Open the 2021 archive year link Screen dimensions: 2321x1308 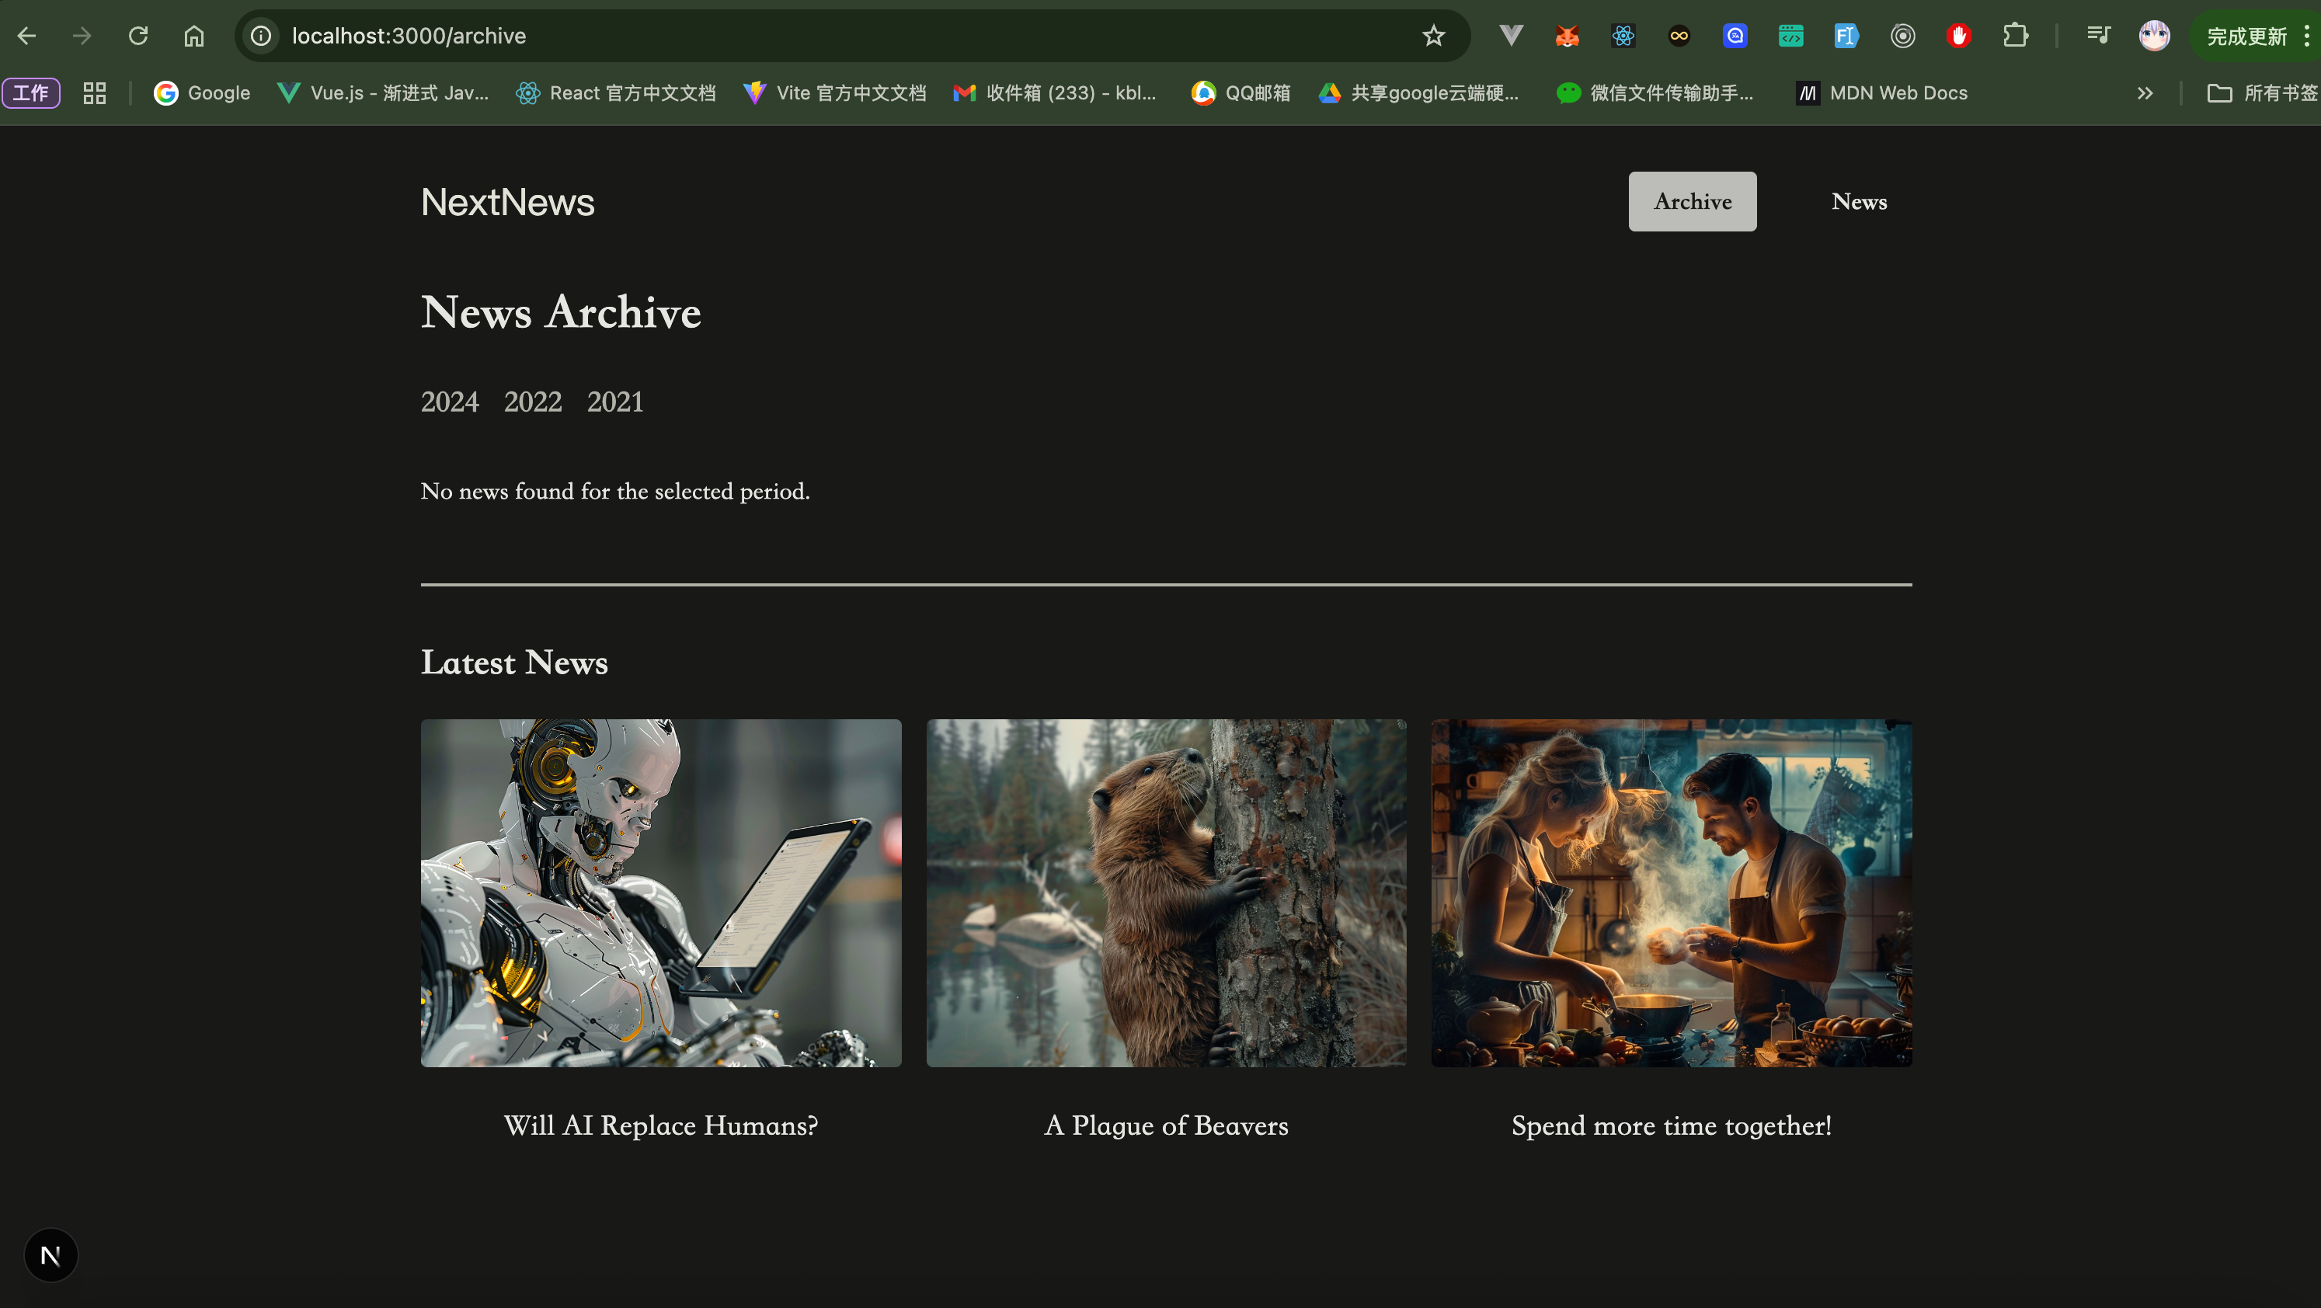[x=614, y=402]
